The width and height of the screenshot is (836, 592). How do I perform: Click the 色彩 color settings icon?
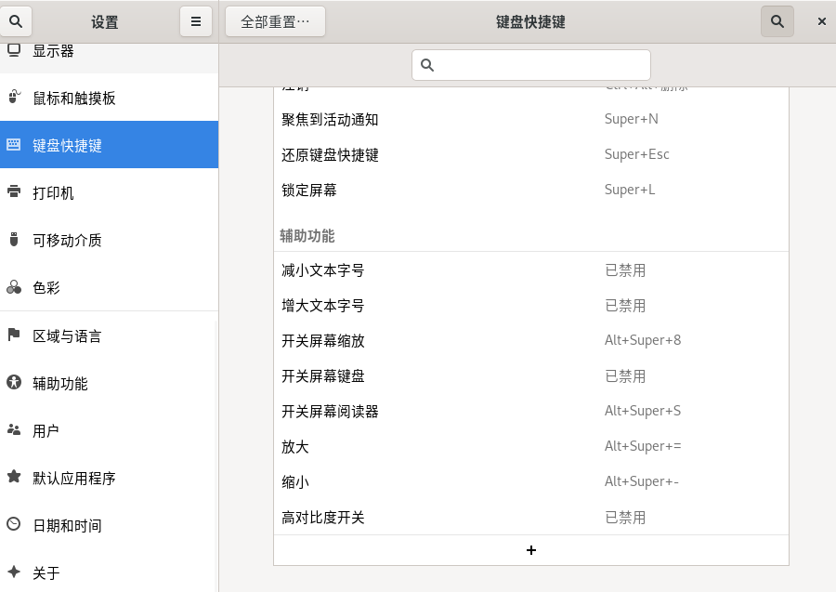pos(14,287)
